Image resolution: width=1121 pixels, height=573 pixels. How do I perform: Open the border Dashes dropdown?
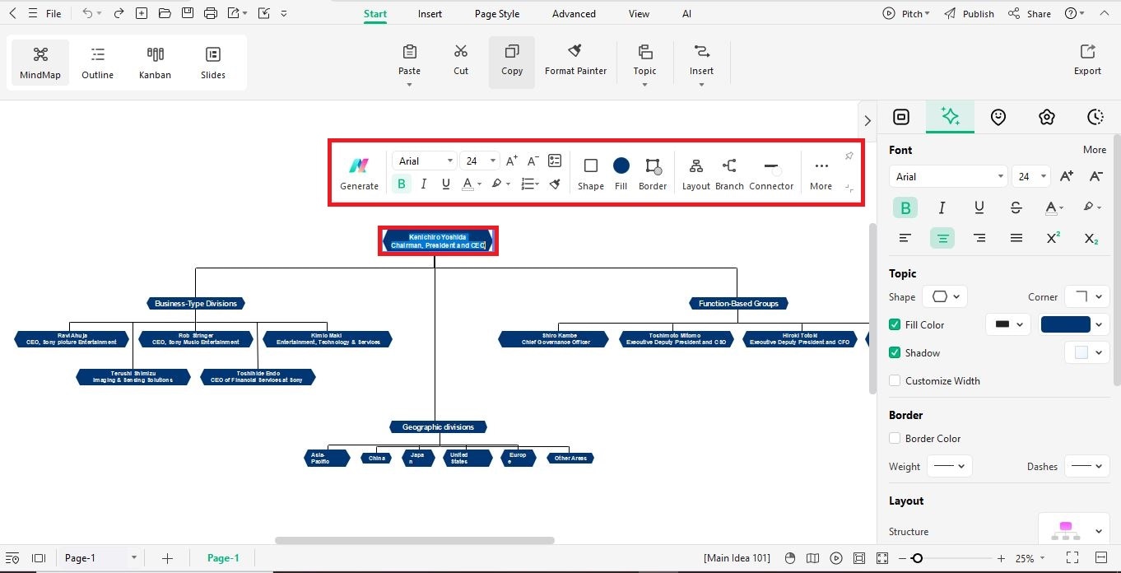(1087, 466)
